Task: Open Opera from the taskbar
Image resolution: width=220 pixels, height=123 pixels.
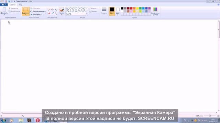Action: [x=37, y=120]
